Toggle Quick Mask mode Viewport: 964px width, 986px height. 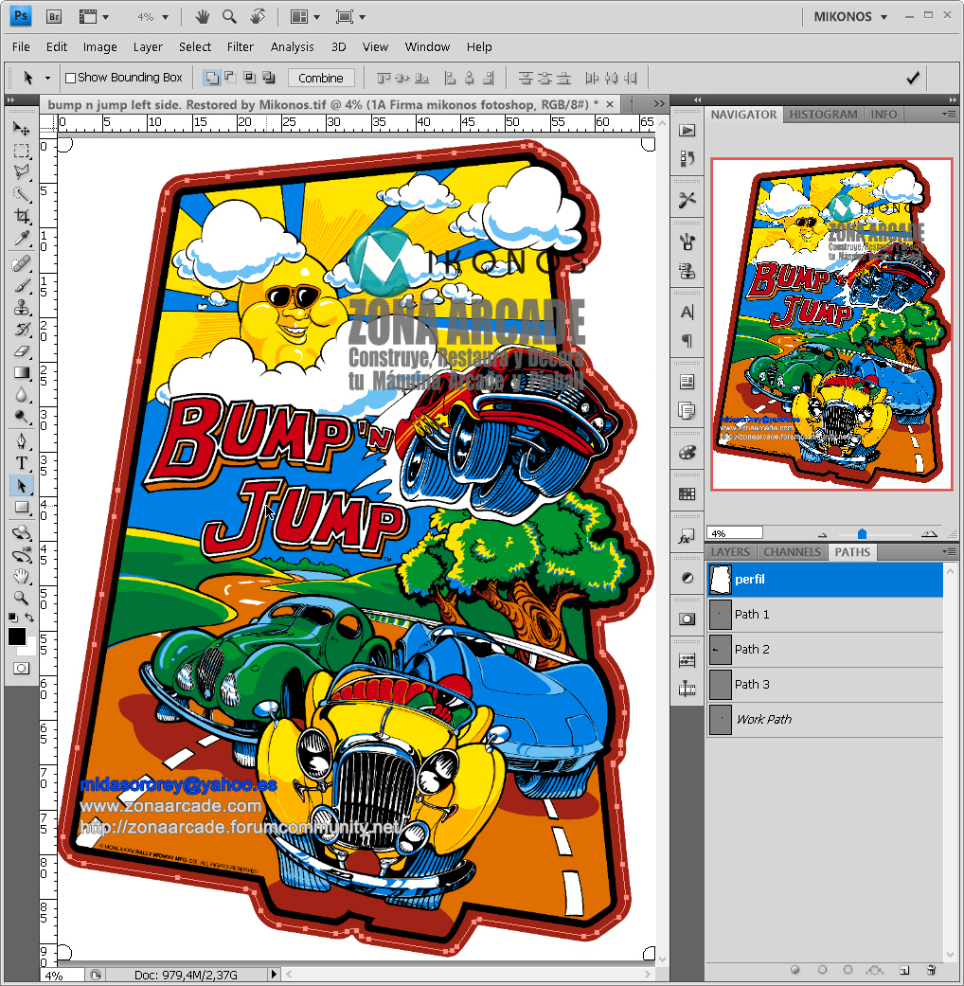pos(21,668)
